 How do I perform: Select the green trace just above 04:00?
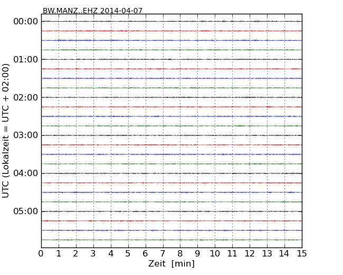click(x=171, y=164)
